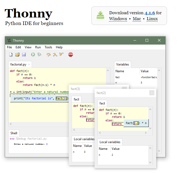Viewport: 185px width, 174px height.
Task: Open the version 4.1.6 download link
Action: [x=150, y=13]
